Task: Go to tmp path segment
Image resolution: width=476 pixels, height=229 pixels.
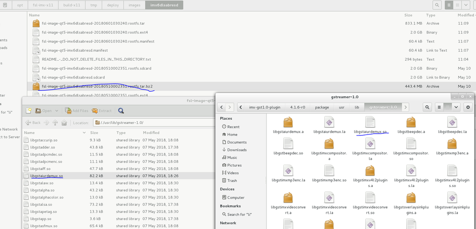Action: click(93, 5)
